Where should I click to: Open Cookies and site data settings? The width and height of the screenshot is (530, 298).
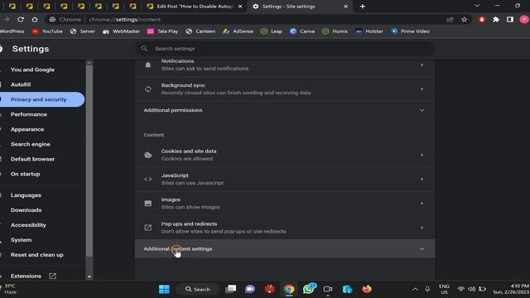(285, 155)
